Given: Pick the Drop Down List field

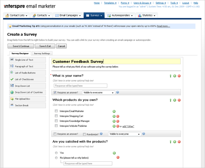Looking at the screenshot, I should click(x=27, y=86).
